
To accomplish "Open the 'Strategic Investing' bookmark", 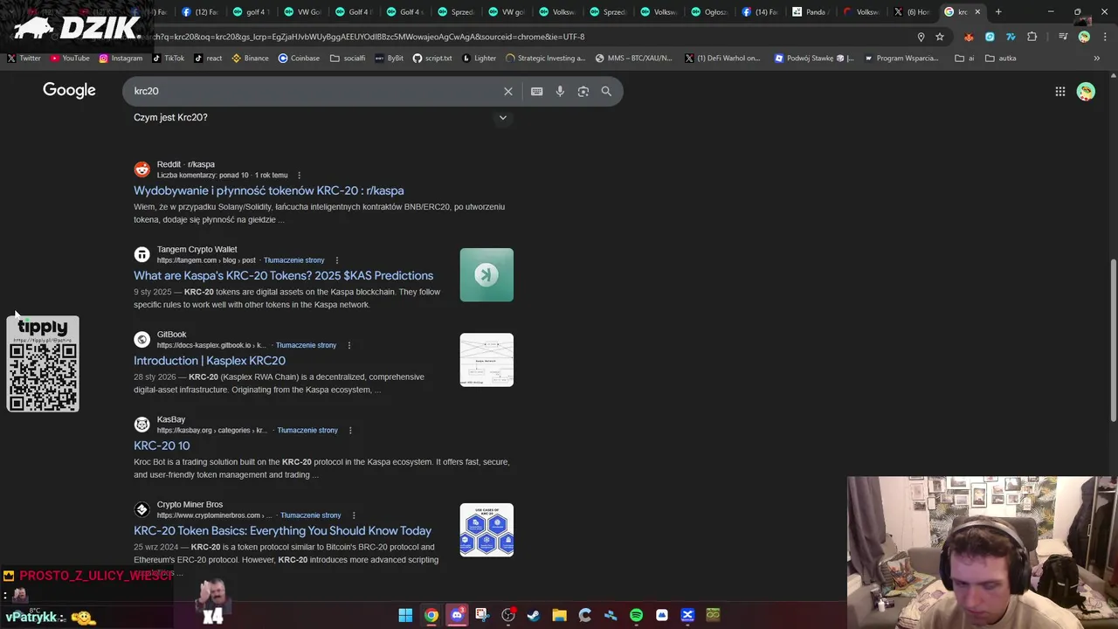I will (x=544, y=58).
